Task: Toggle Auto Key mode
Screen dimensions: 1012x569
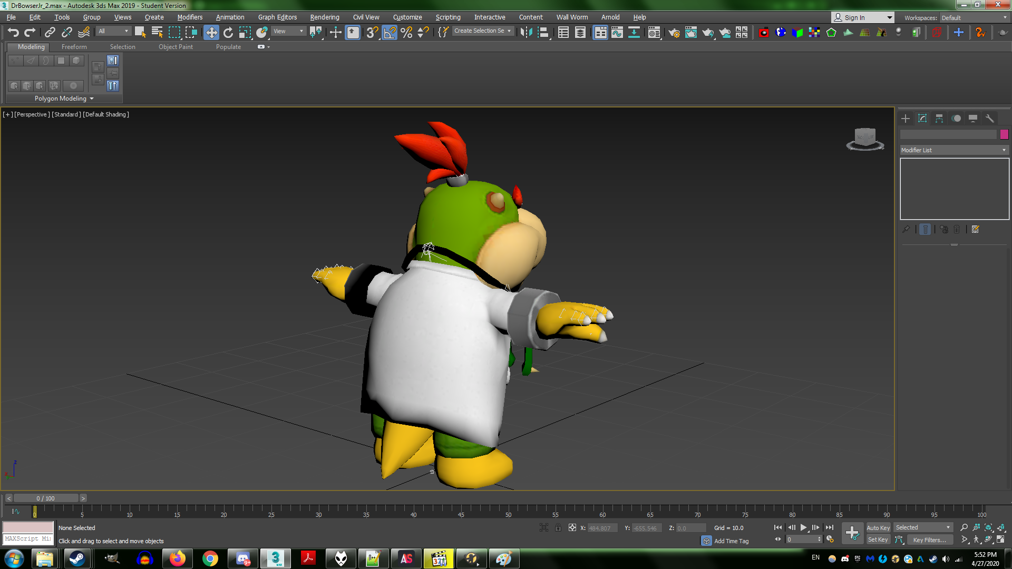Action: click(x=878, y=527)
